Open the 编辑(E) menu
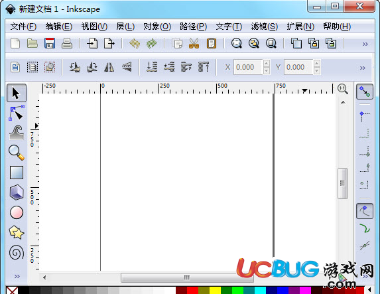Viewport: 380px width, 294px height. (59, 26)
